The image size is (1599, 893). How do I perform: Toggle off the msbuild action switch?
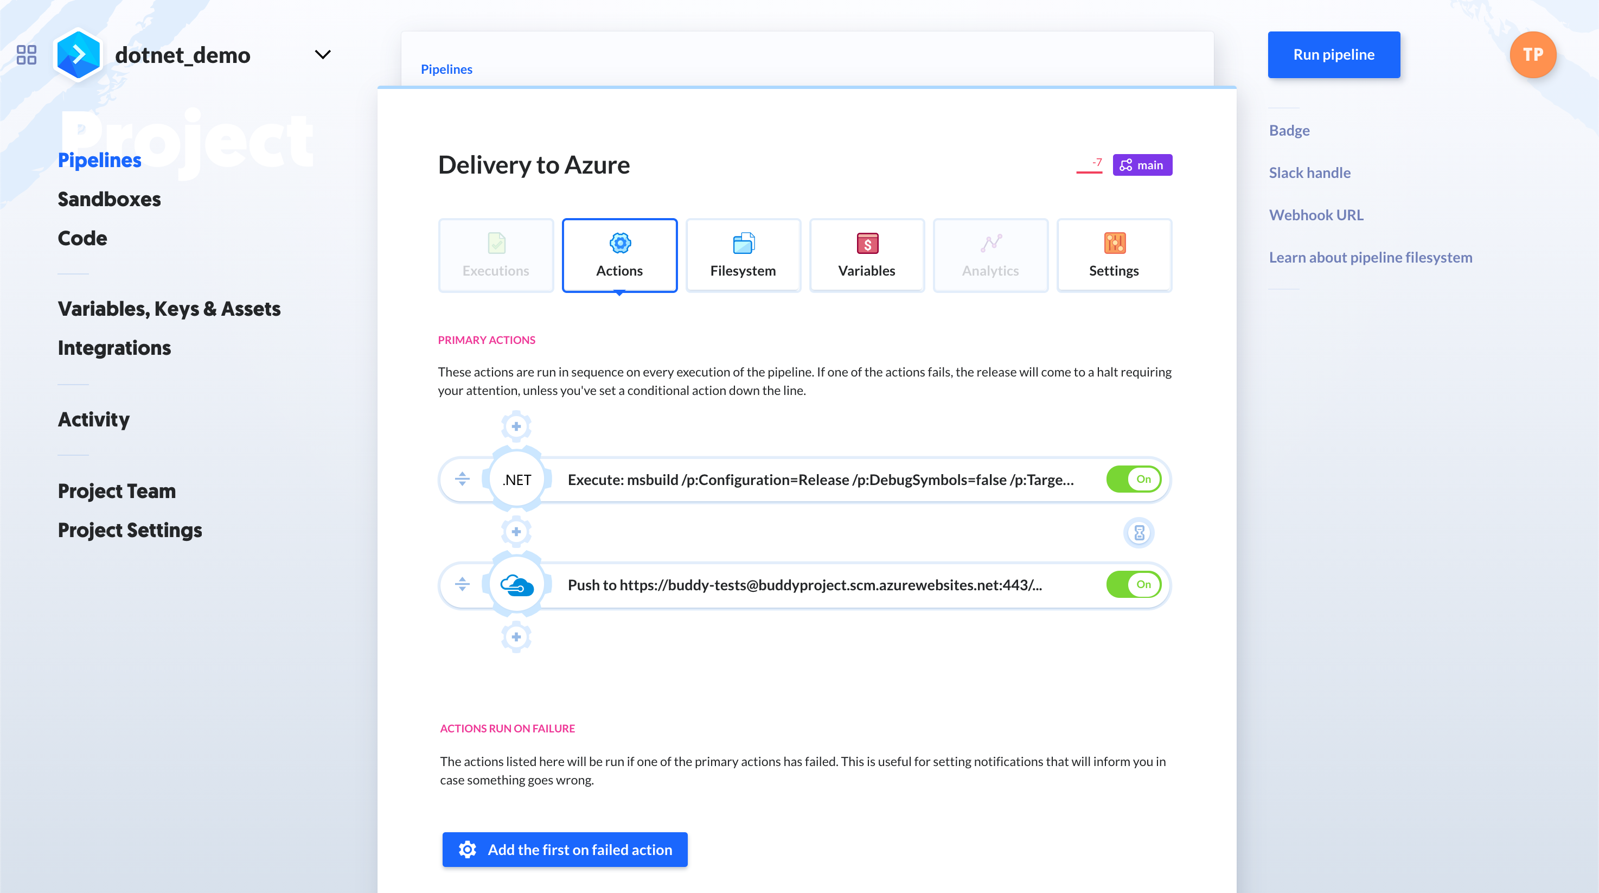tap(1134, 480)
